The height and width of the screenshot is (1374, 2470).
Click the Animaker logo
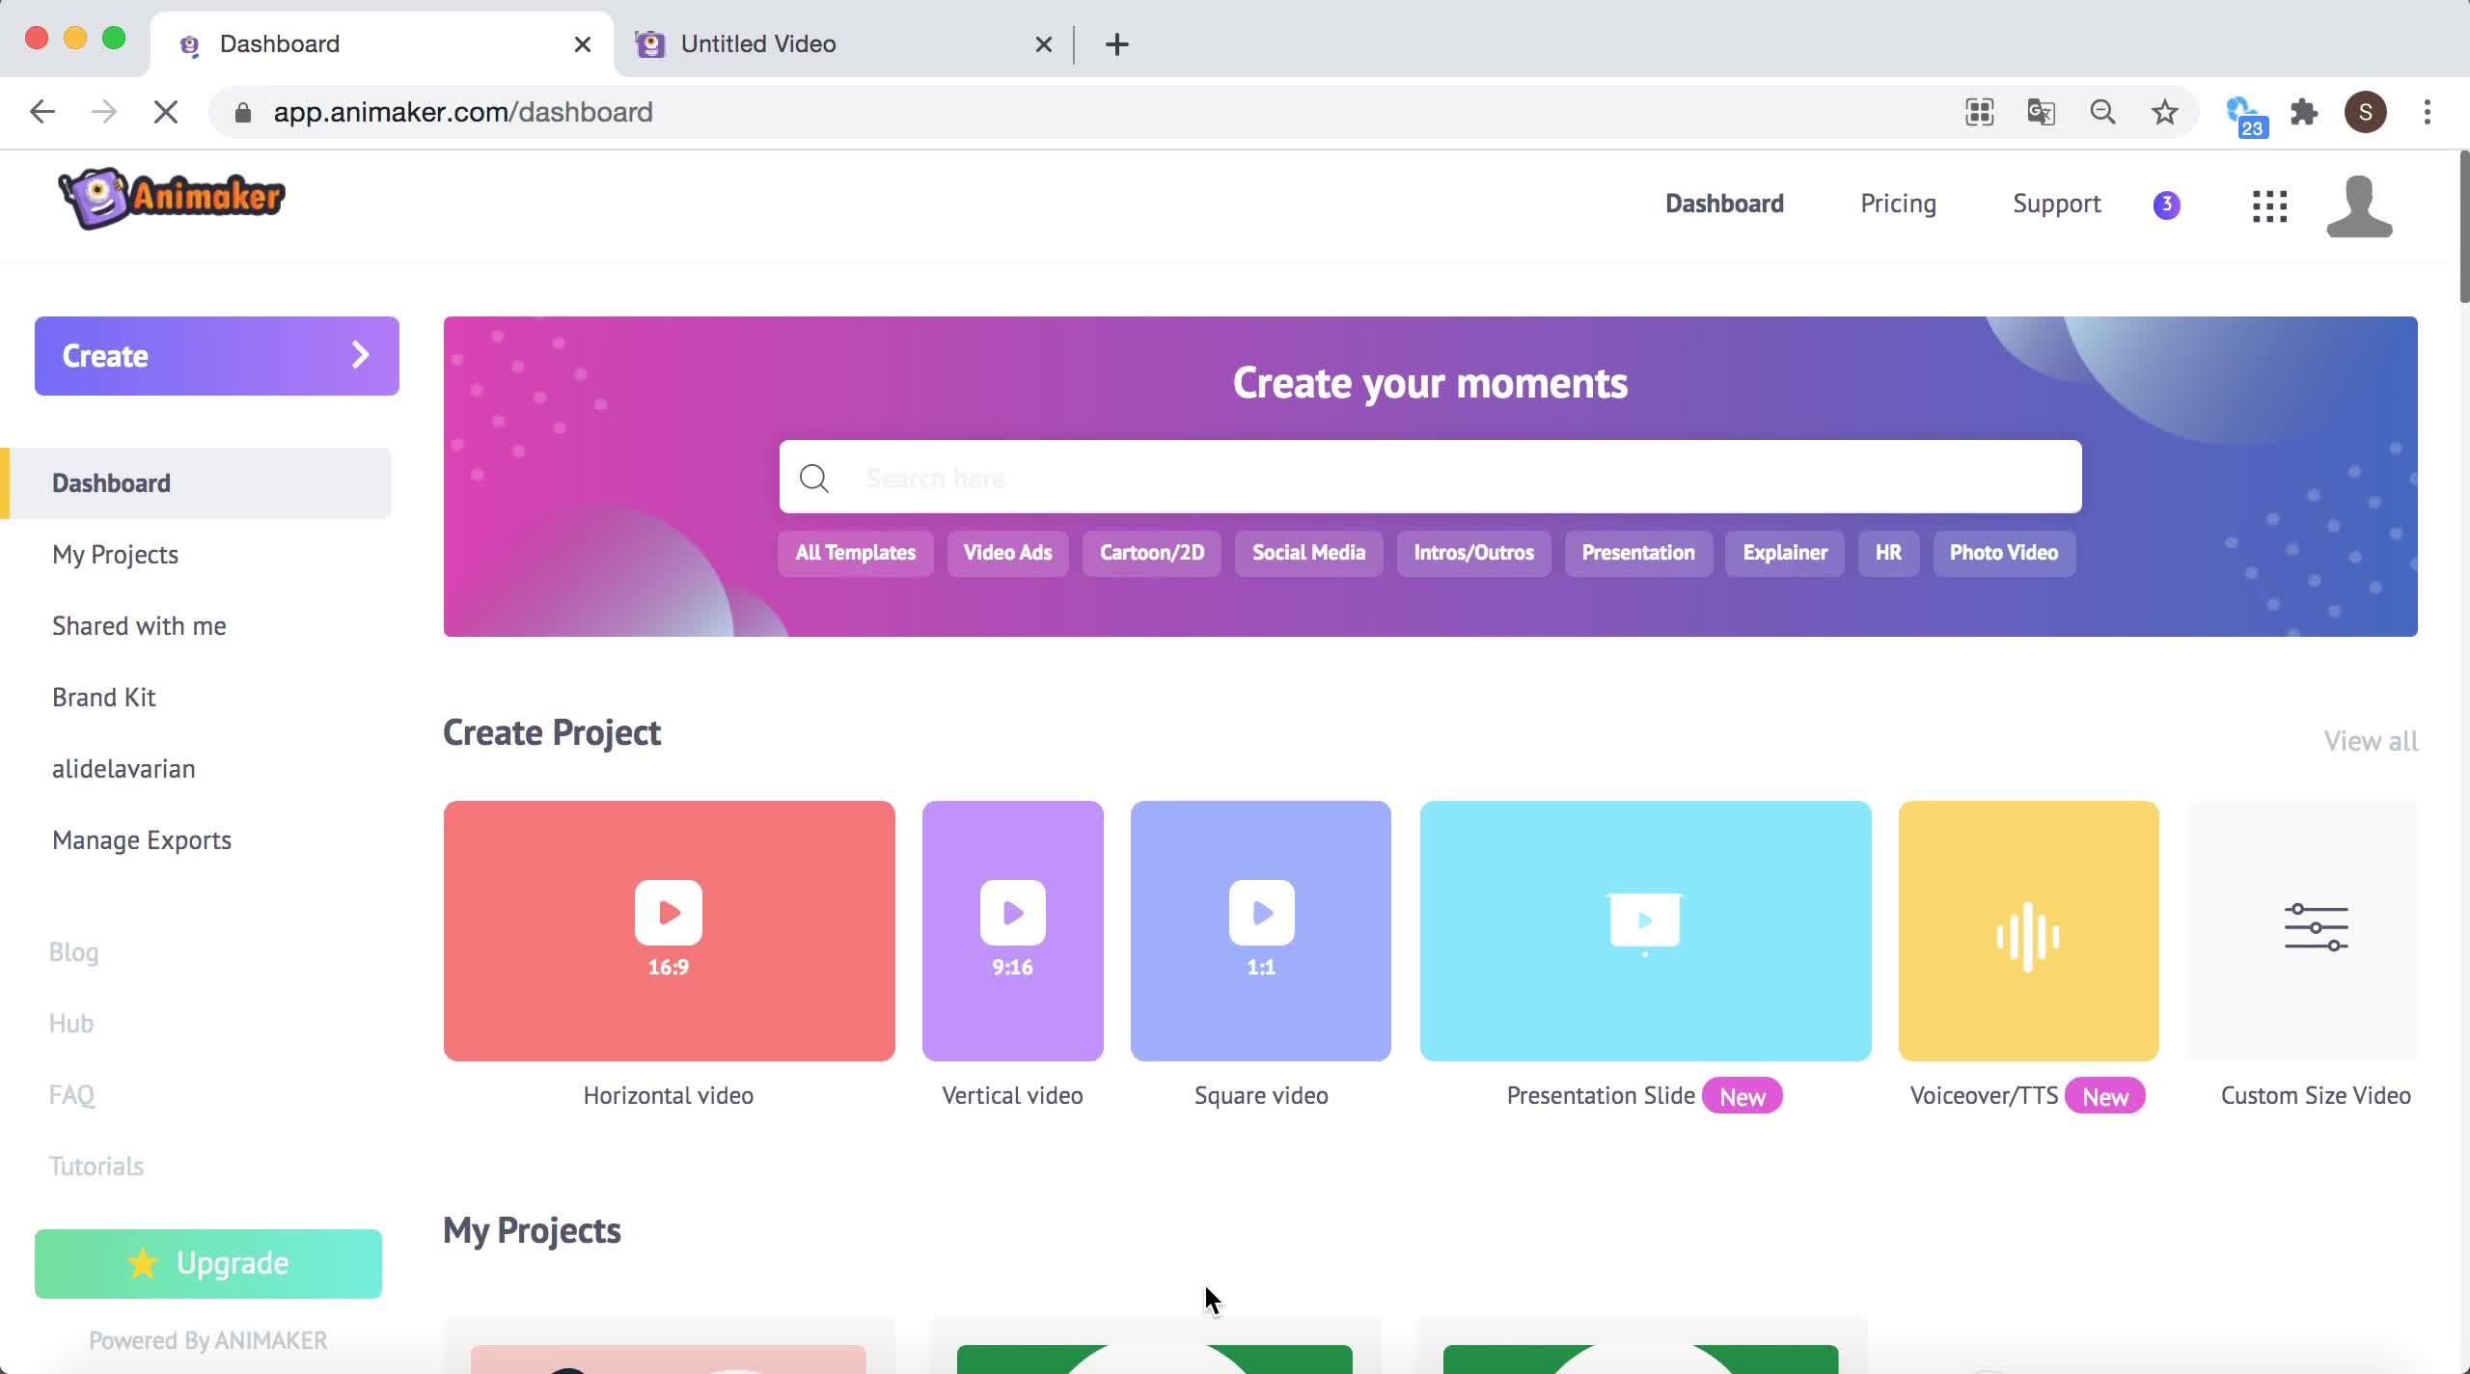(172, 198)
